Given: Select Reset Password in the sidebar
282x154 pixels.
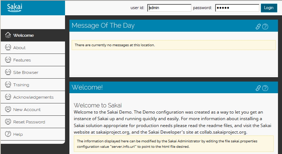Looking at the screenshot, I should click(x=29, y=122).
